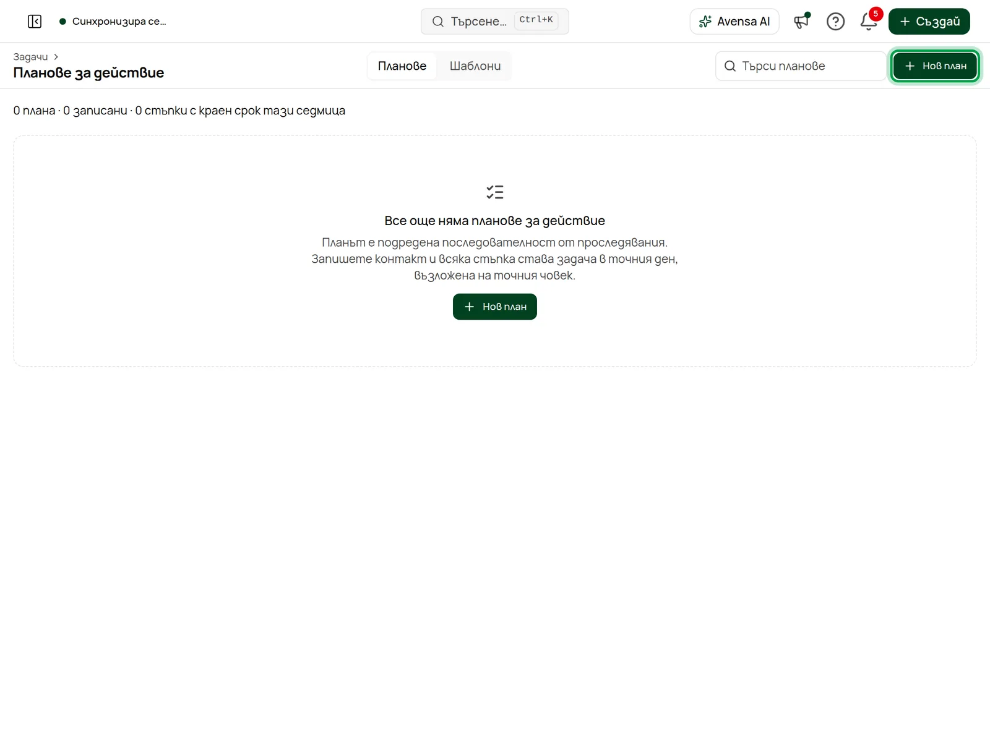Viewport: 990px width, 742px height.
Task: Click Синхронизира се status text
Action: [119, 22]
